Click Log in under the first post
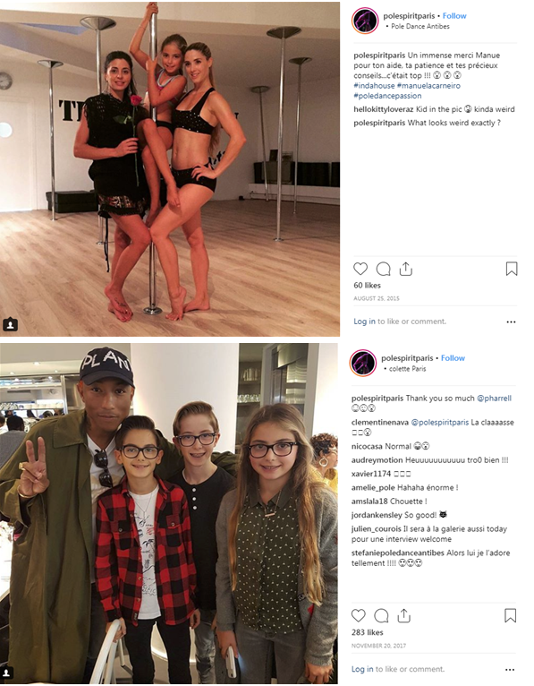Image resolution: width=534 pixels, height=686 pixels. coord(364,322)
